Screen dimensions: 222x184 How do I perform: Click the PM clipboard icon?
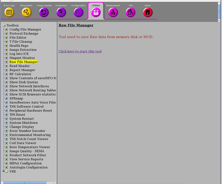click(x=130, y=12)
